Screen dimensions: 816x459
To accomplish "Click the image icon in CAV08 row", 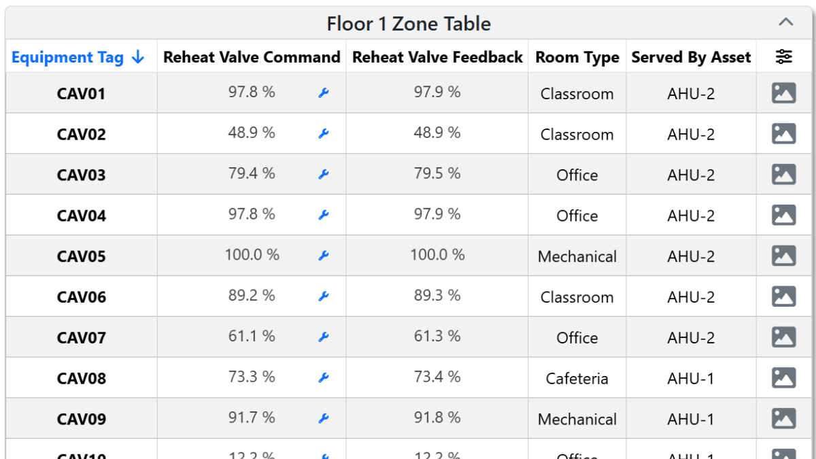I will (783, 378).
